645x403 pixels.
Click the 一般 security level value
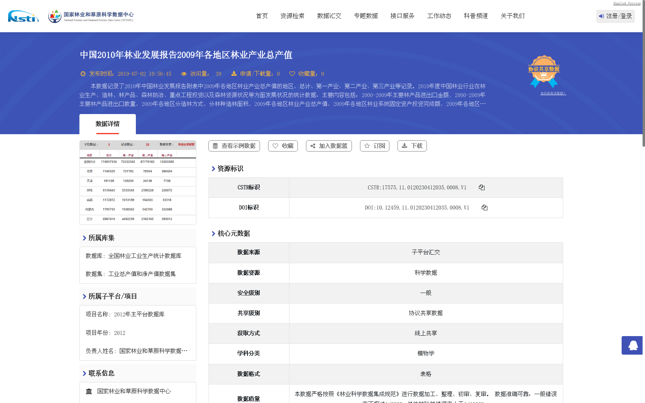(x=426, y=293)
